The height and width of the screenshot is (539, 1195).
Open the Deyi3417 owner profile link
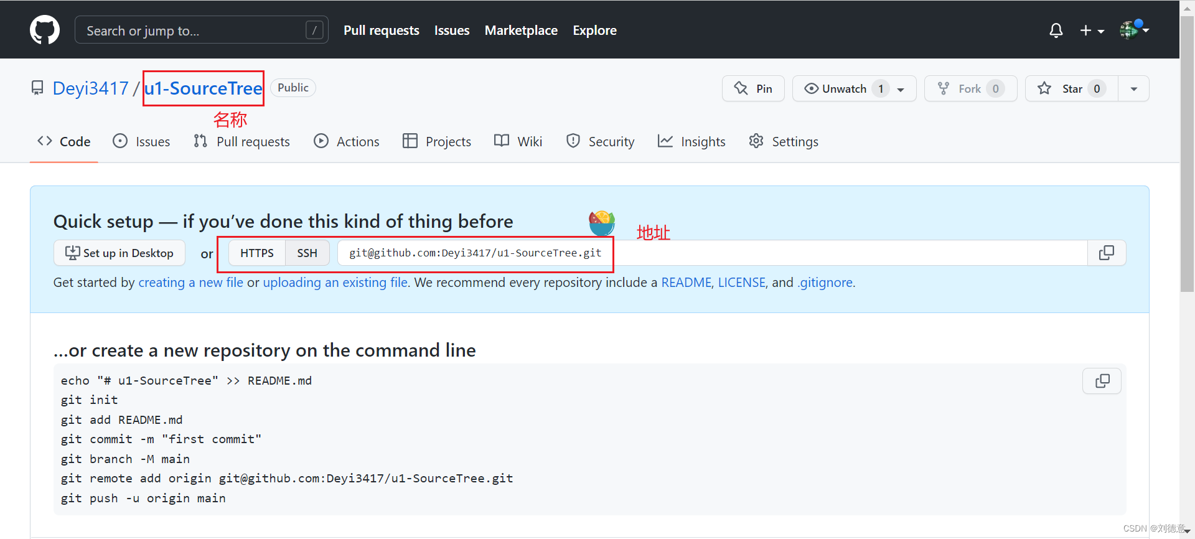tap(90, 88)
